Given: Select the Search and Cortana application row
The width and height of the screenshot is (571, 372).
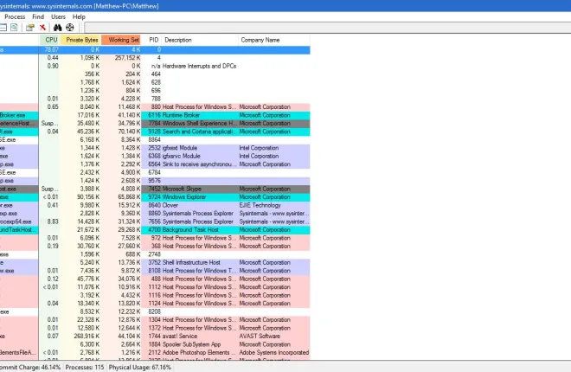Looking at the screenshot, I should (x=155, y=131).
